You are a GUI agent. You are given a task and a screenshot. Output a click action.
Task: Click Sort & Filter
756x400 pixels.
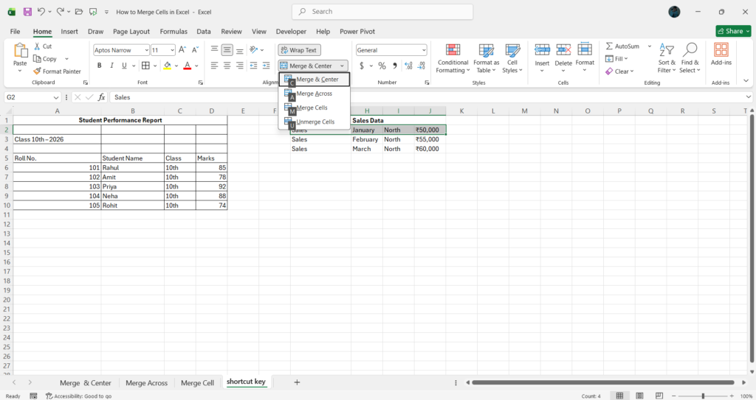click(x=667, y=58)
